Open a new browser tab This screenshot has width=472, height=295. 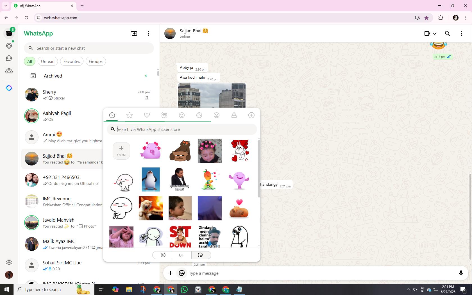(82, 6)
